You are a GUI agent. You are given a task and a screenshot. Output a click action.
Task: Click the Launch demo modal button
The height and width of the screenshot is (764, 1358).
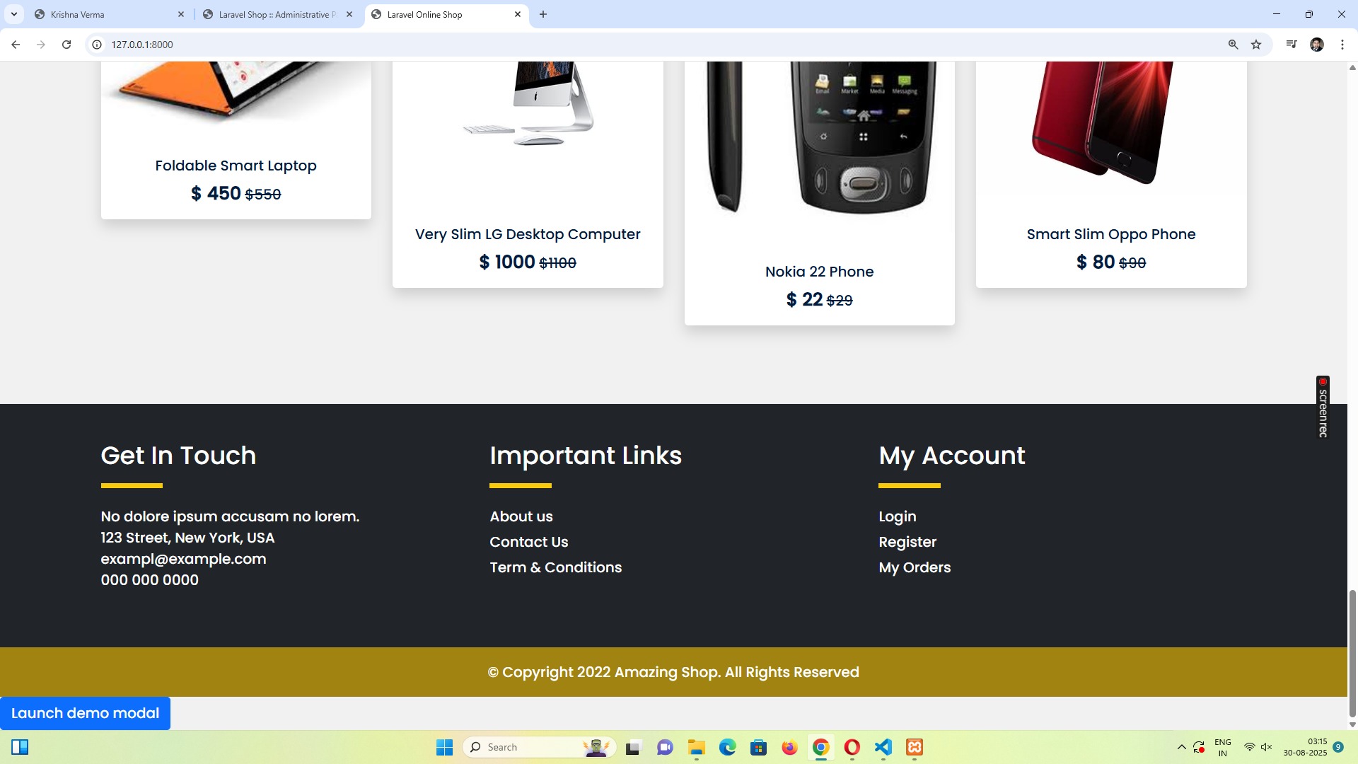pyautogui.click(x=85, y=713)
